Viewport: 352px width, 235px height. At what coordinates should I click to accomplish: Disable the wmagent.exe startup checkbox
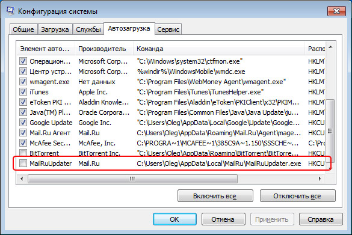23,82
